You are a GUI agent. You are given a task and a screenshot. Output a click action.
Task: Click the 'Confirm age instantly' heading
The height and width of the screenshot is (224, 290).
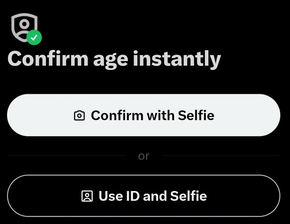click(114, 59)
